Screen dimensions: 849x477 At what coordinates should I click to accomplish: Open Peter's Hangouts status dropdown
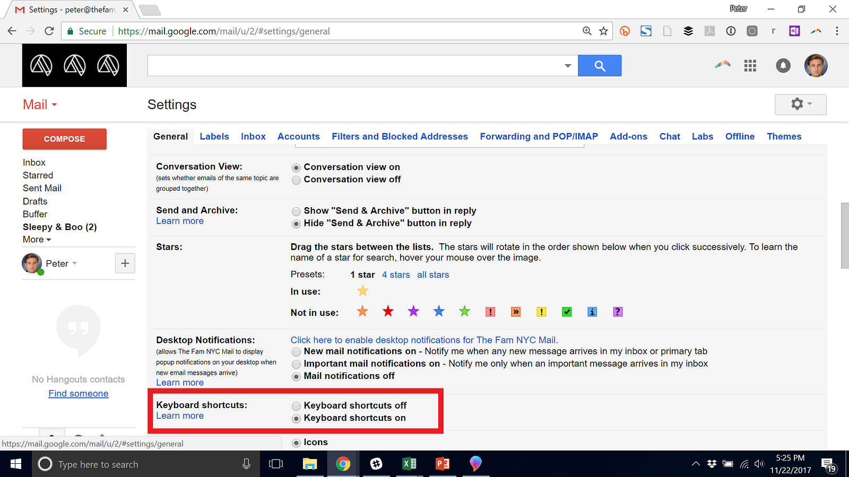pos(74,263)
